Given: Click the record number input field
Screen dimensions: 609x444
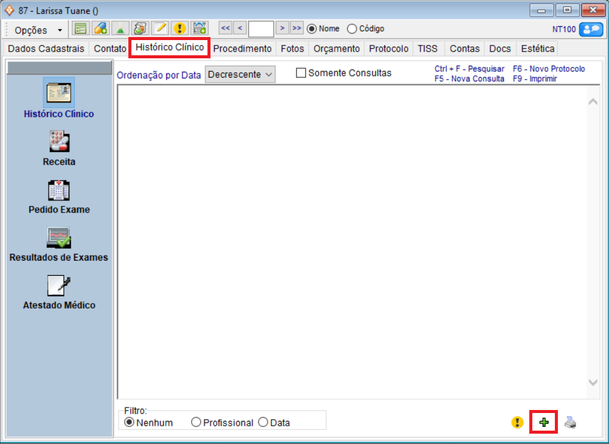Looking at the screenshot, I should tap(261, 29).
